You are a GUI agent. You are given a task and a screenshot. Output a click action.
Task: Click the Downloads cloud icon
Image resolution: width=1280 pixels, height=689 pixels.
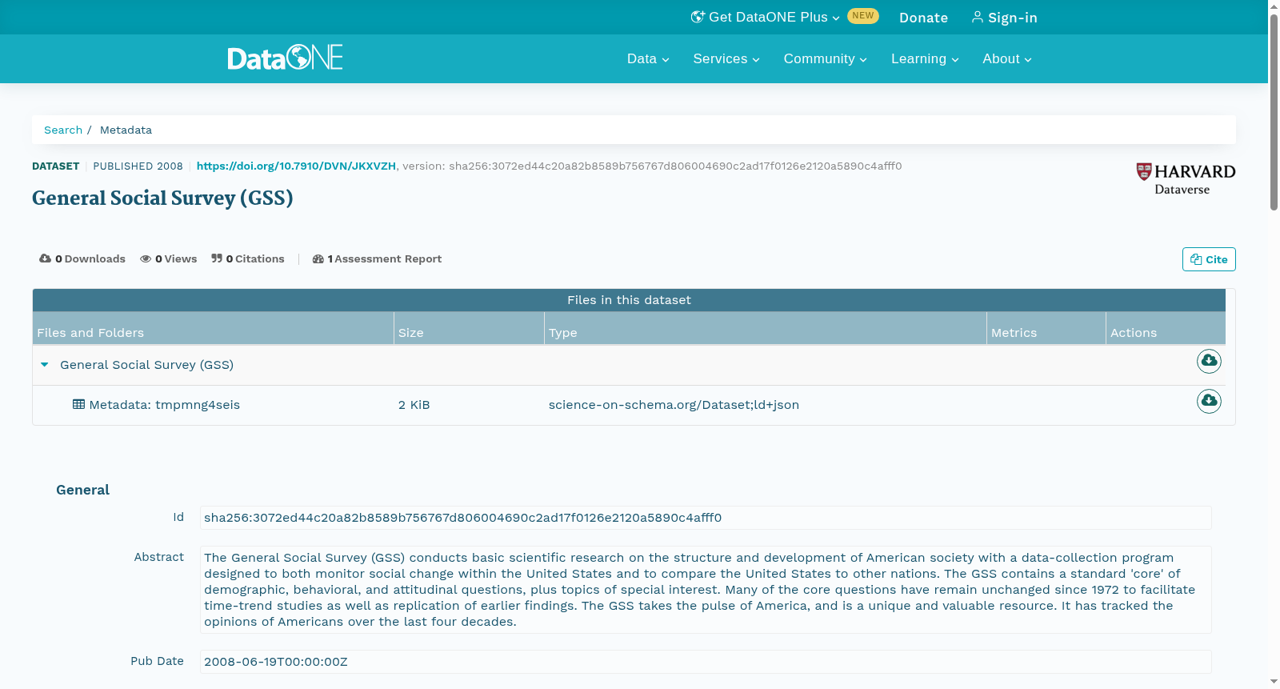pos(45,258)
